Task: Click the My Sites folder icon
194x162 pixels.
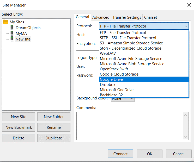Action: pyautogui.click(x=6, y=22)
